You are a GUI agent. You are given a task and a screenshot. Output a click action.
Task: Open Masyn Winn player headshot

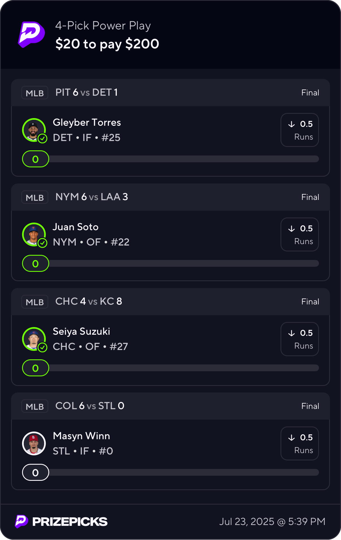[x=34, y=443]
